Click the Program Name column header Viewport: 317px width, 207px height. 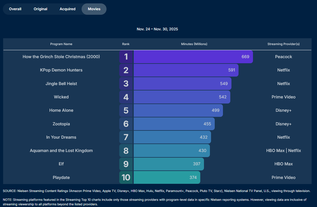tap(61, 44)
